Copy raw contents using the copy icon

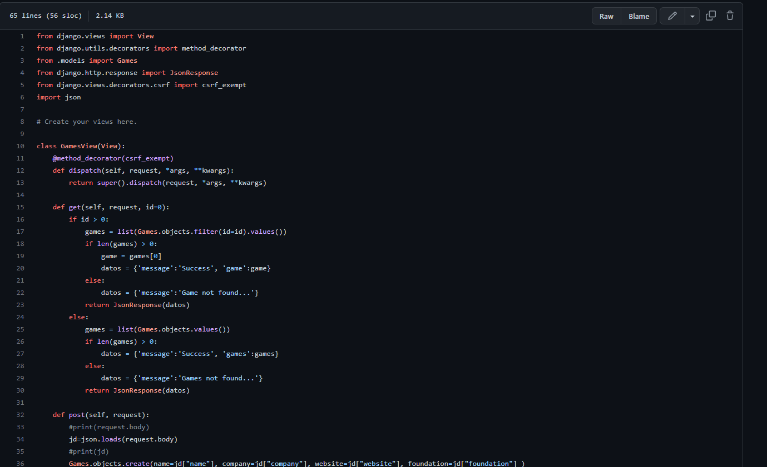tap(710, 16)
